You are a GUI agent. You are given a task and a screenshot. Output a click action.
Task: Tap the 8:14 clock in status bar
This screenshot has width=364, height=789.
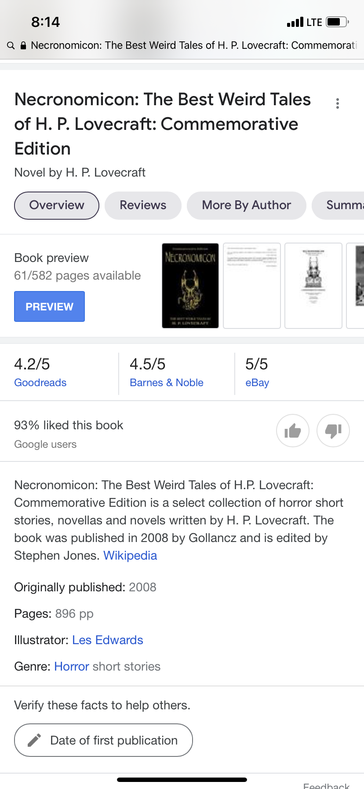[46, 22]
